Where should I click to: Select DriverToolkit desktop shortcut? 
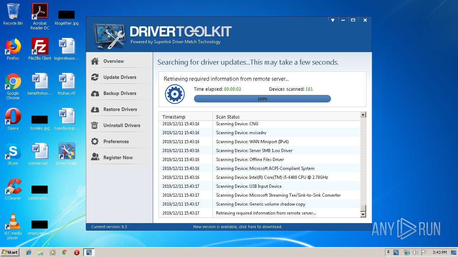pos(67,154)
